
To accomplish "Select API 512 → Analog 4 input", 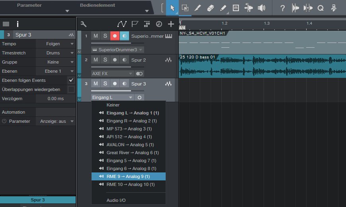I will pos(129,137).
